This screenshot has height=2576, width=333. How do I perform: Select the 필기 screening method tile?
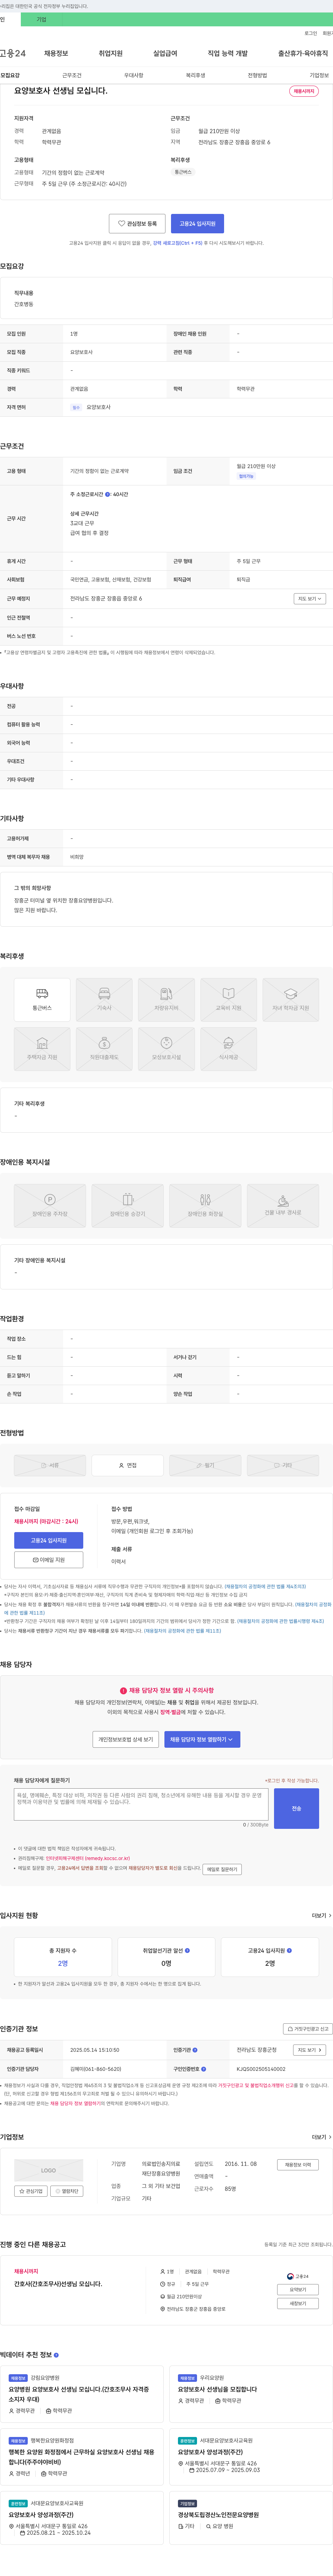pos(205,1465)
